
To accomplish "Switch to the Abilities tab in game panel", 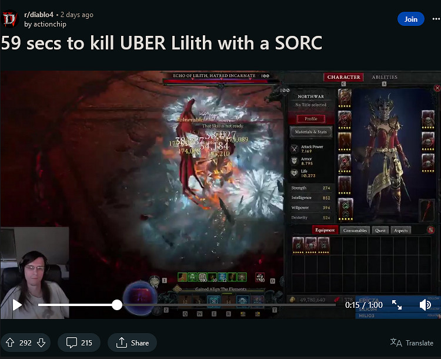I will (x=384, y=77).
